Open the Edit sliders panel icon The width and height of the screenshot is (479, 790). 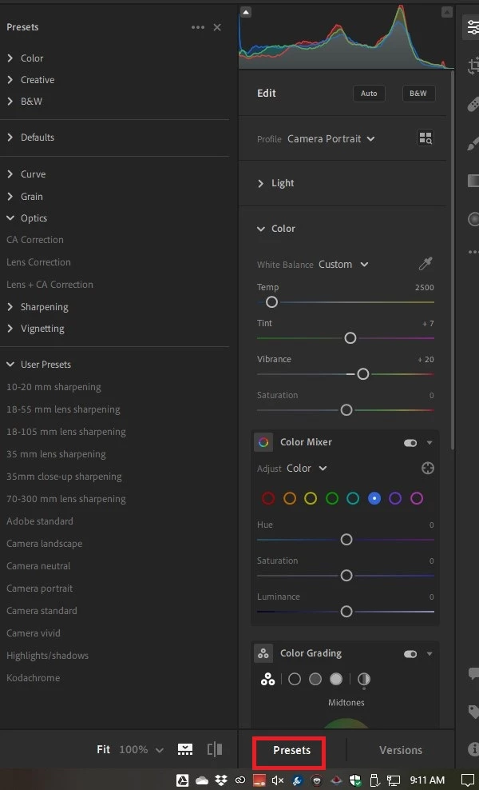coord(473,27)
